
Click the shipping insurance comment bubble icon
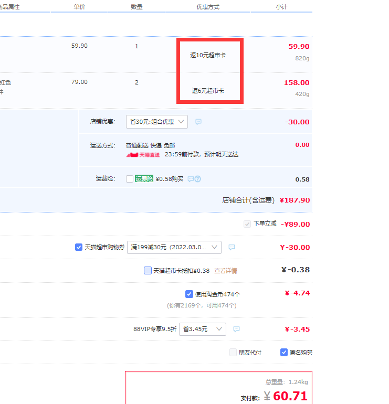point(191,179)
